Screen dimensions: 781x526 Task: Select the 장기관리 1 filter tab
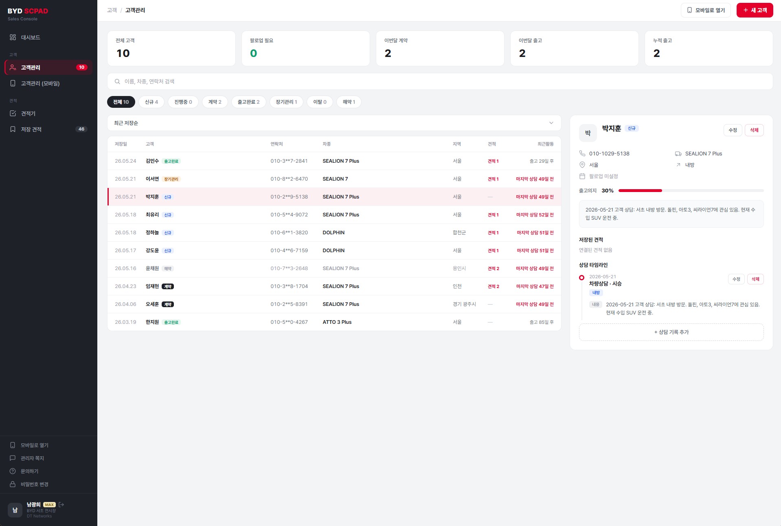coord(286,102)
